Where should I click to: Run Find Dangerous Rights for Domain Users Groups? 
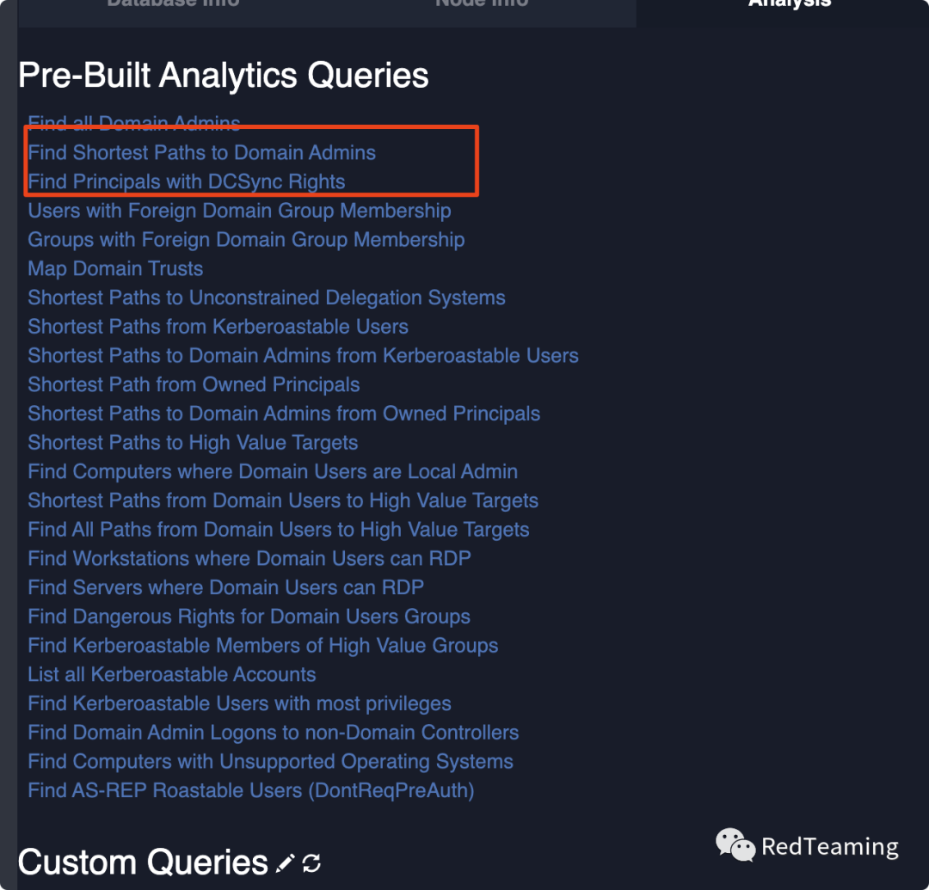(249, 617)
